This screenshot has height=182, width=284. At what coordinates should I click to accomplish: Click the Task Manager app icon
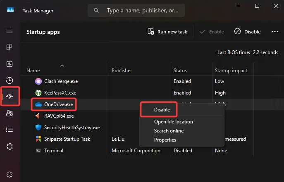pos(10,9)
